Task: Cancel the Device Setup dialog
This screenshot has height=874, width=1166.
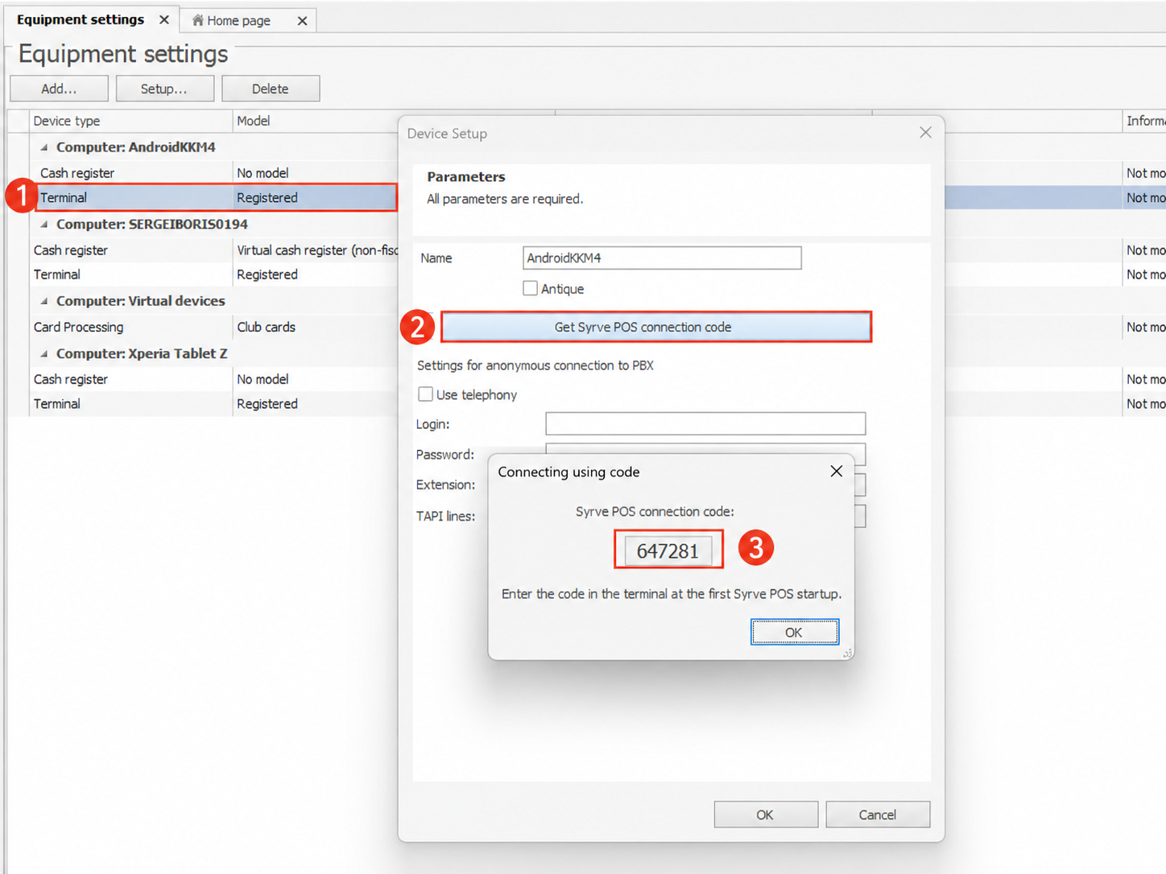Action: [x=878, y=814]
